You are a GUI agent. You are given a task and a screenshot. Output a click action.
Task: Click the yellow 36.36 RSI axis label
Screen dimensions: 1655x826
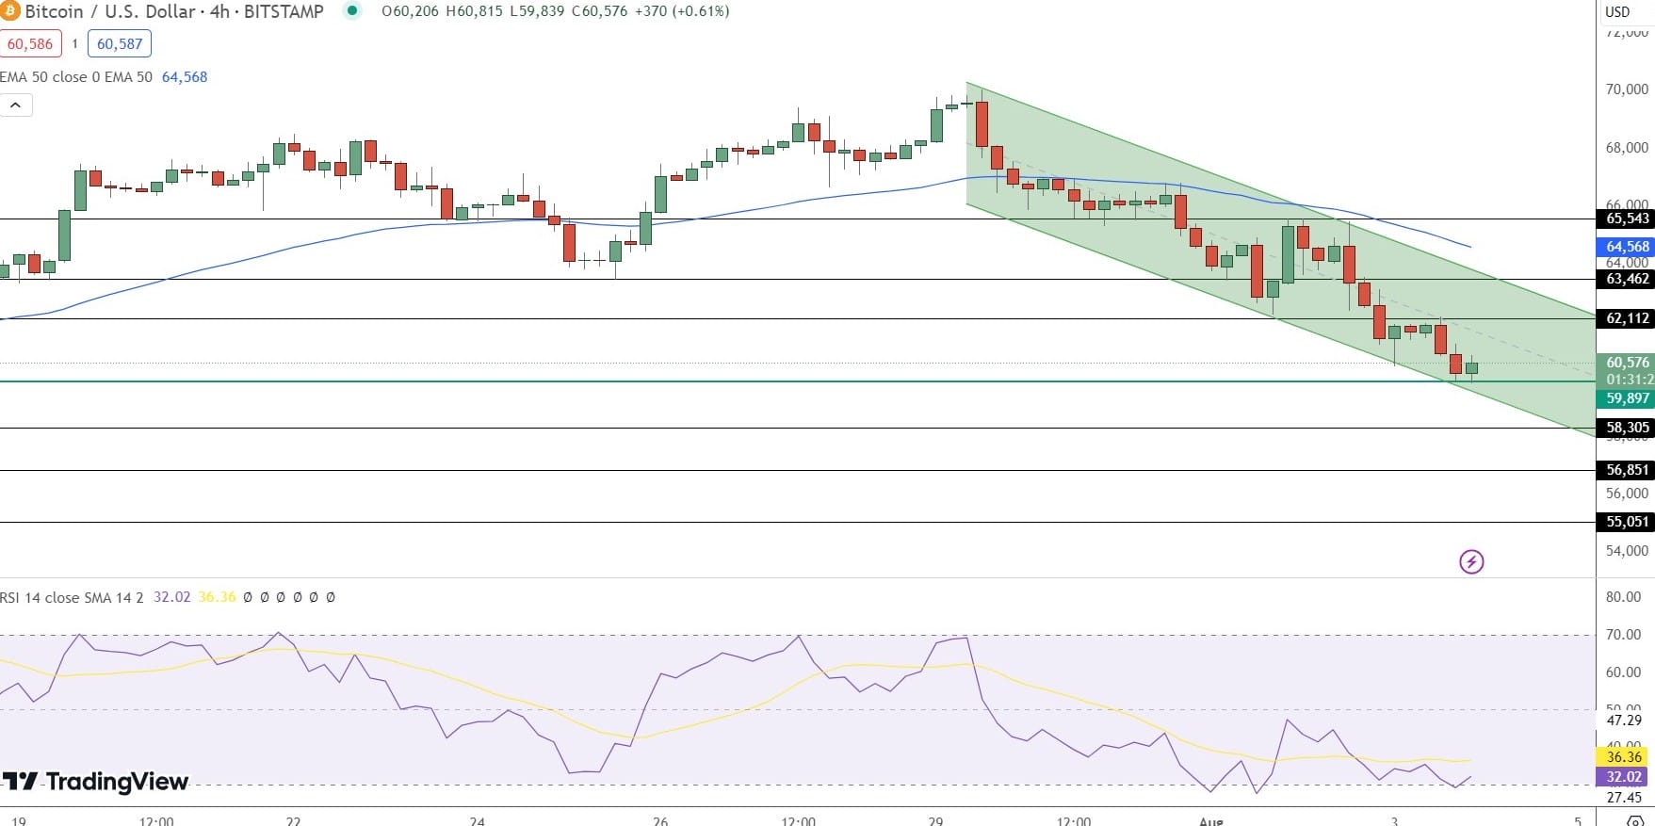[1624, 757]
